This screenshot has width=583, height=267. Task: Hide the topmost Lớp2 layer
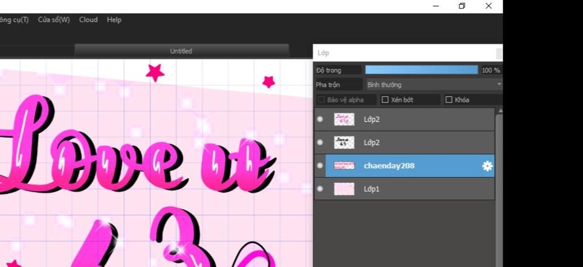point(320,120)
